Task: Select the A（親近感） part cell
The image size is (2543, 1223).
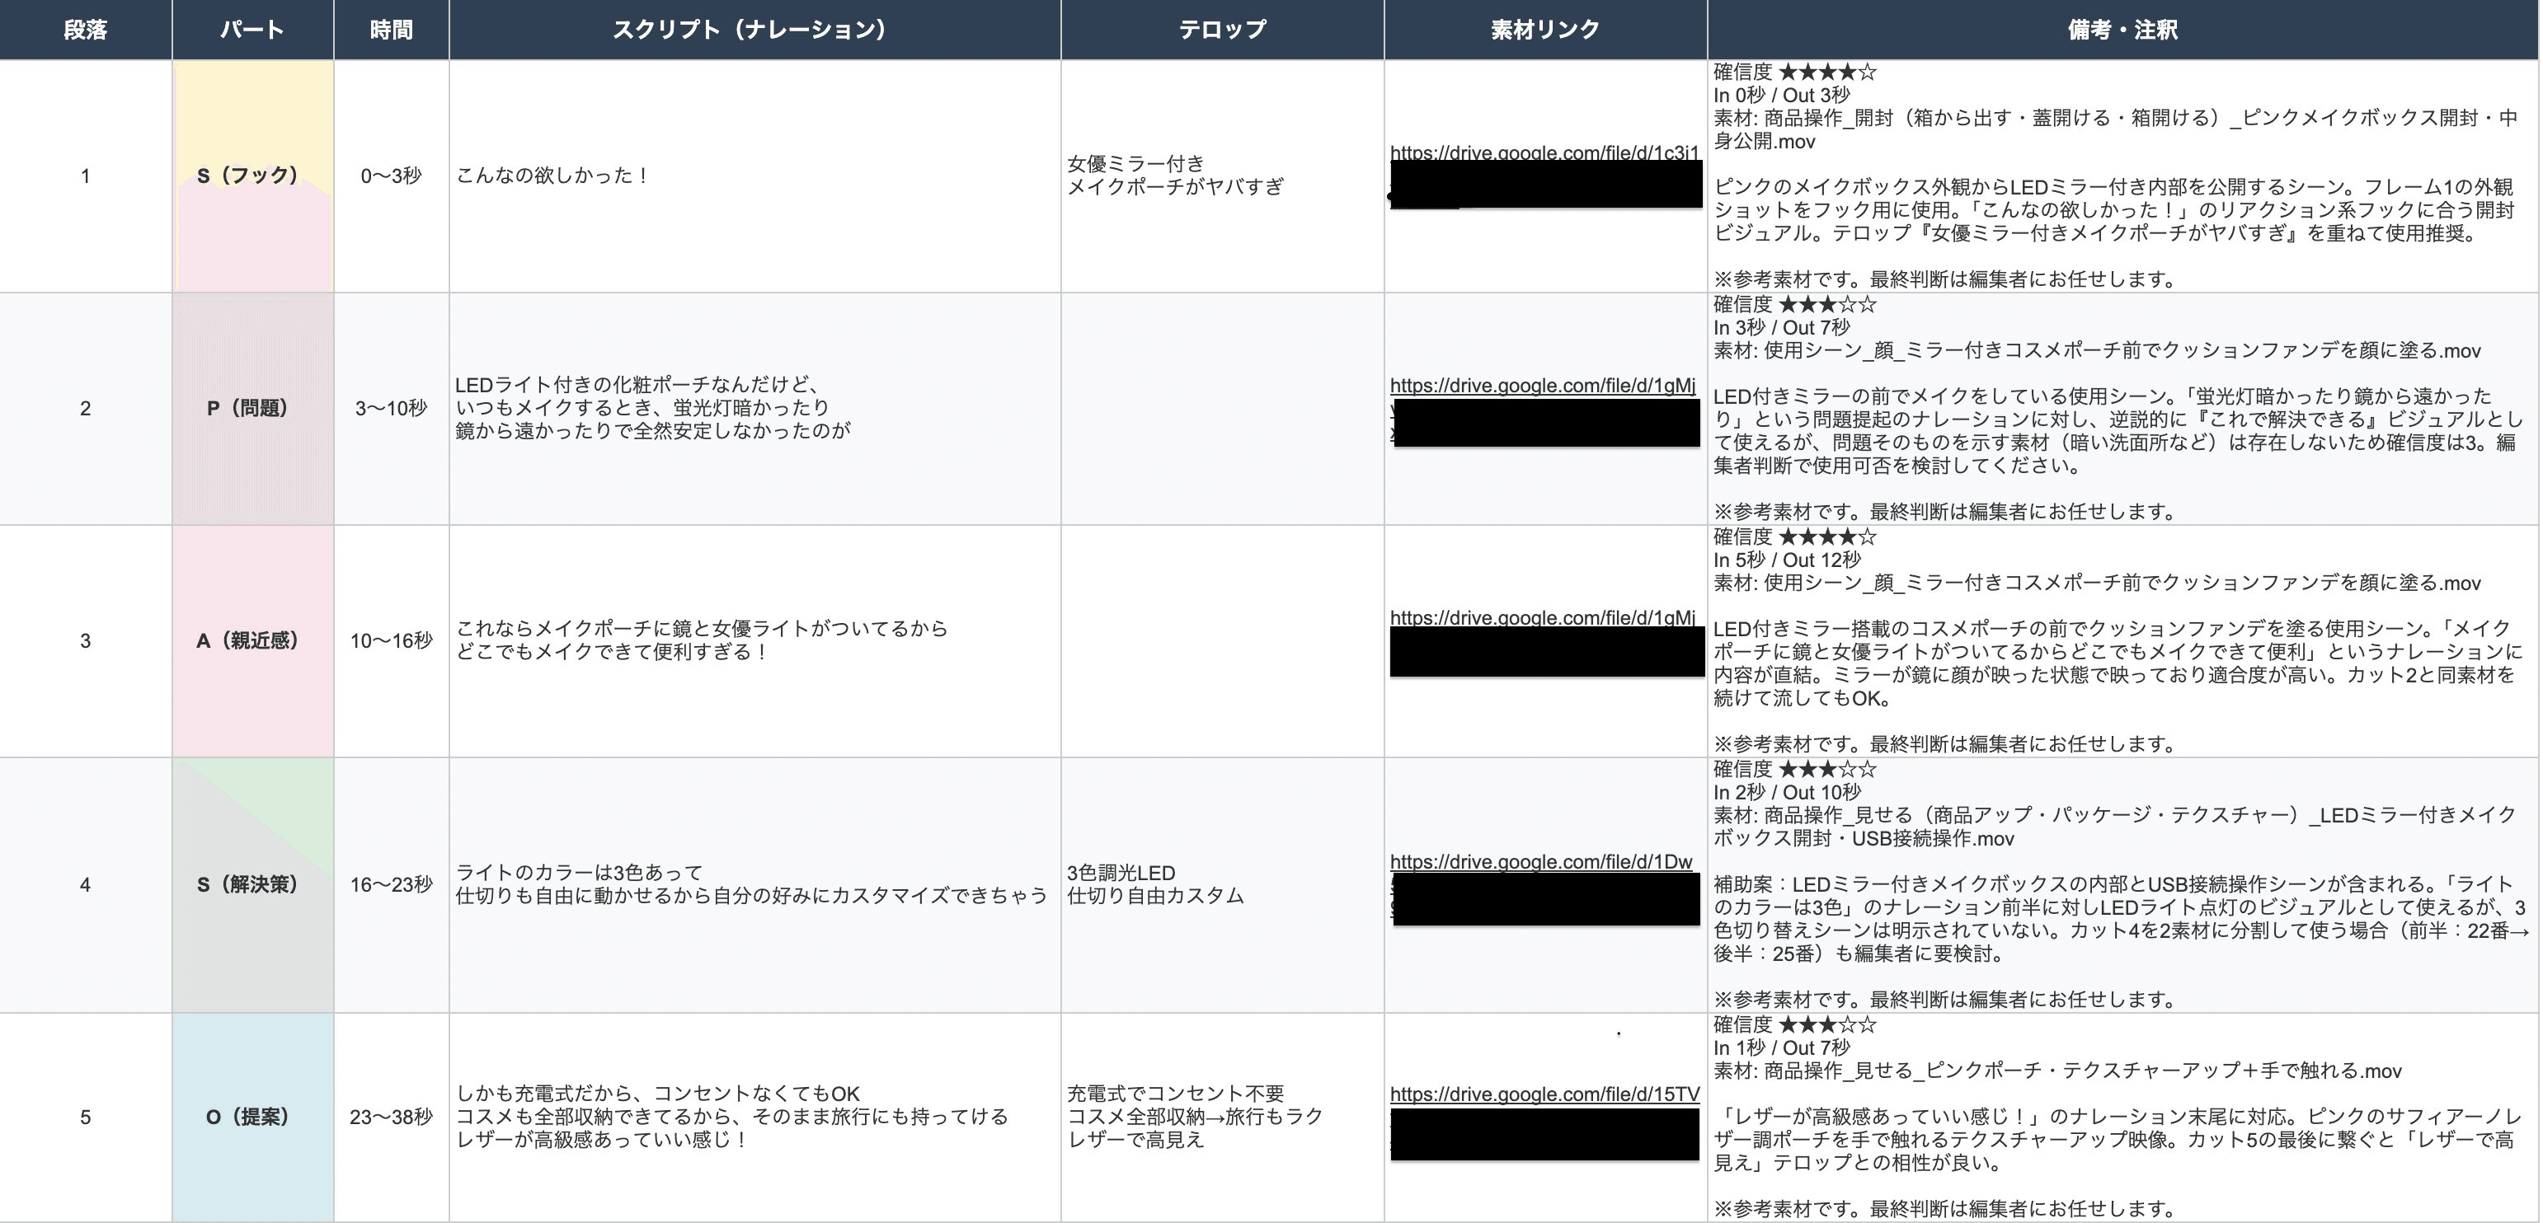Action: tap(252, 641)
